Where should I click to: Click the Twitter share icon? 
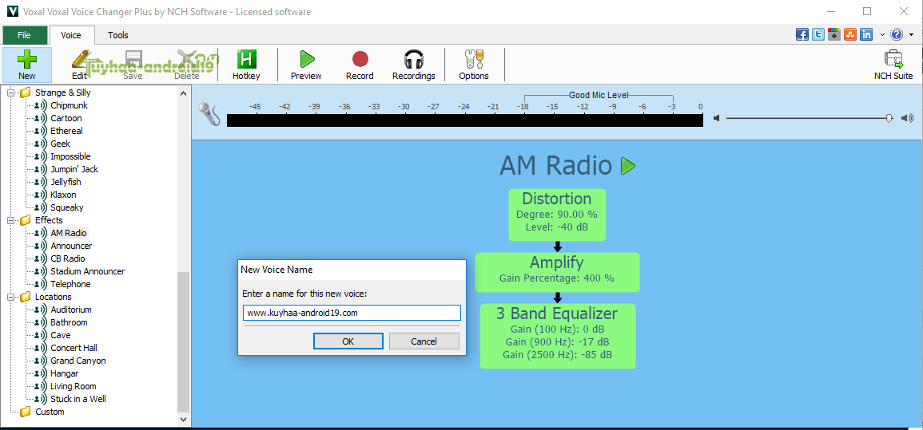[x=818, y=34]
